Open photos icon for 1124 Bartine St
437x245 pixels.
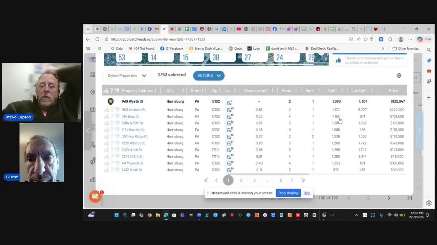point(230,130)
